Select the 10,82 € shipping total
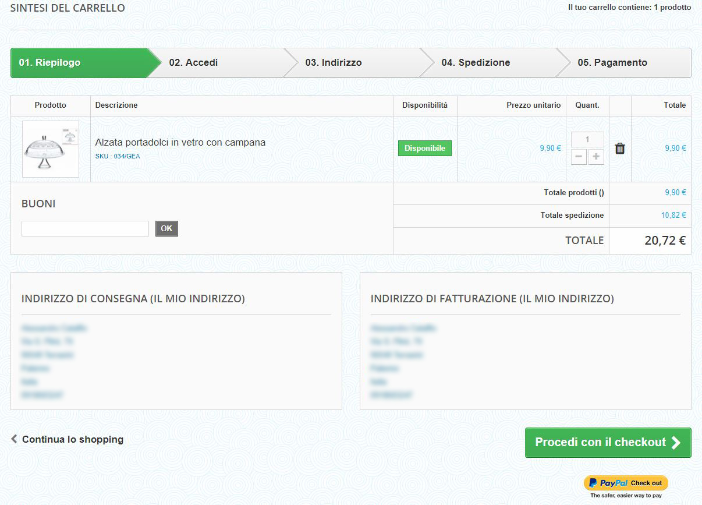 point(673,216)
